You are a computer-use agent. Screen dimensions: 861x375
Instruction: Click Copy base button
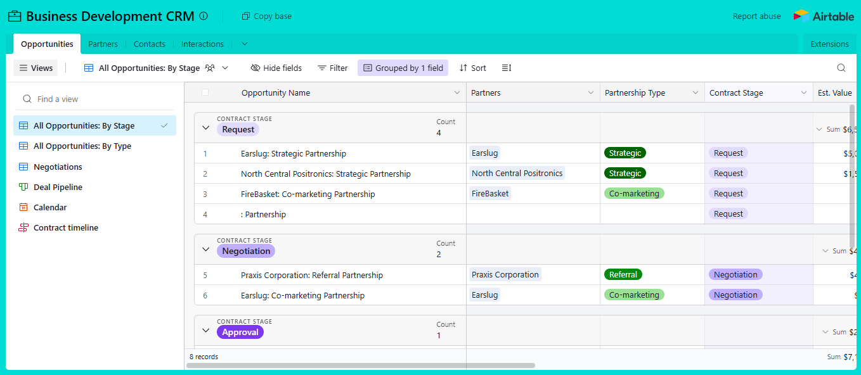(x=267, y=16)
